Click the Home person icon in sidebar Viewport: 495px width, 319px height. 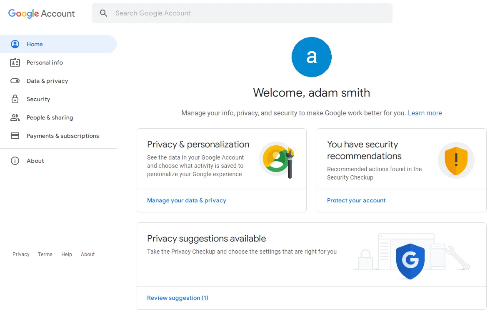point(15,44)
